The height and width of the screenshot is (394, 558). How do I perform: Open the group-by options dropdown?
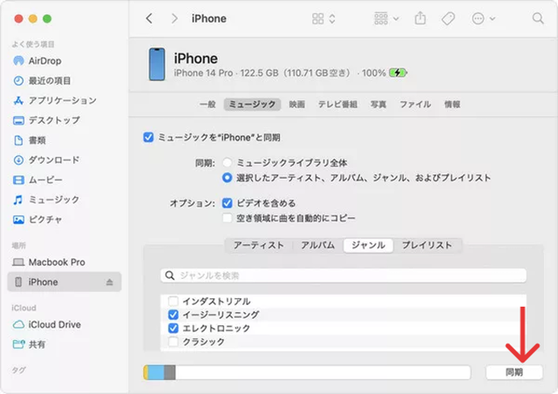point(386,18)
